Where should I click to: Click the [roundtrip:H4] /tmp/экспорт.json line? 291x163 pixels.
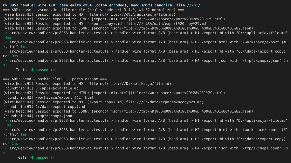tap(37, 116)
